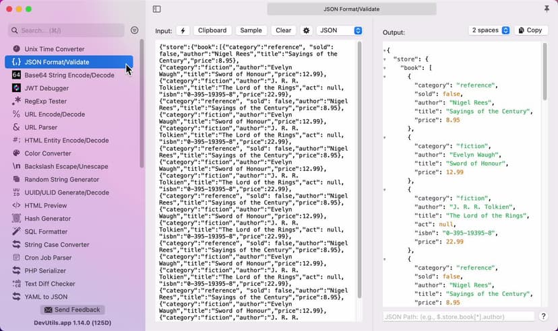The image size is (558, 331).
Task: Open Text Diff Checker tool
Action: tap(69, 284)
